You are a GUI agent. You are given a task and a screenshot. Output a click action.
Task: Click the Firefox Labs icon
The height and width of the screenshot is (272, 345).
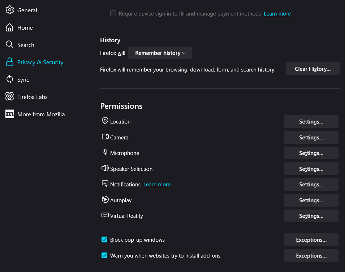tap(10, 97)
